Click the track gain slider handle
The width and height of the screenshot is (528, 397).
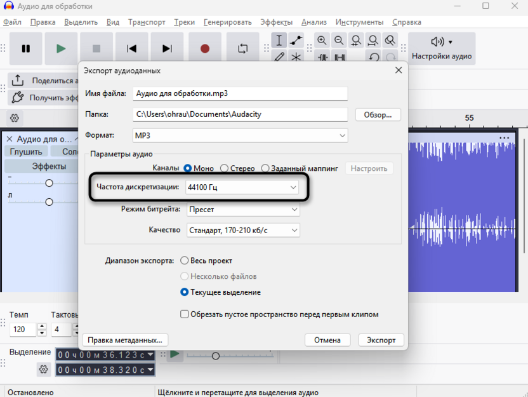coord(49,184)
